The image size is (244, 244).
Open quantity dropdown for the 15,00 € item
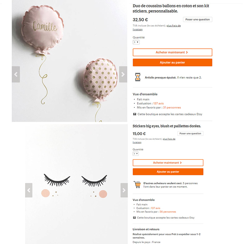point(136,154)
